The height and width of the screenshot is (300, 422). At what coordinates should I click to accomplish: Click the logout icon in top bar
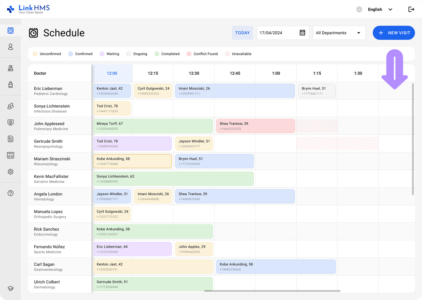point(411,9)
